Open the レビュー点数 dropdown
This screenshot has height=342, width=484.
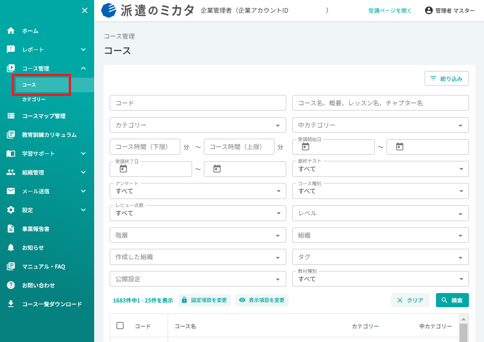[x=198, y=213]
